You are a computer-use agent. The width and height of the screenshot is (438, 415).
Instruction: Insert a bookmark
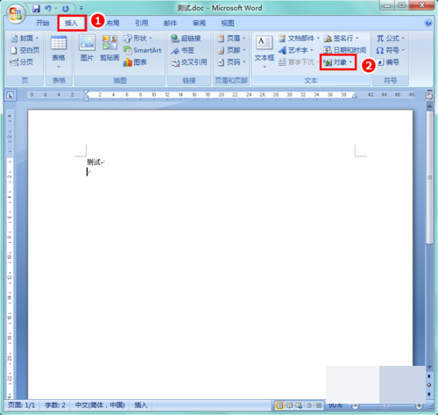click(x=182, y=50)
